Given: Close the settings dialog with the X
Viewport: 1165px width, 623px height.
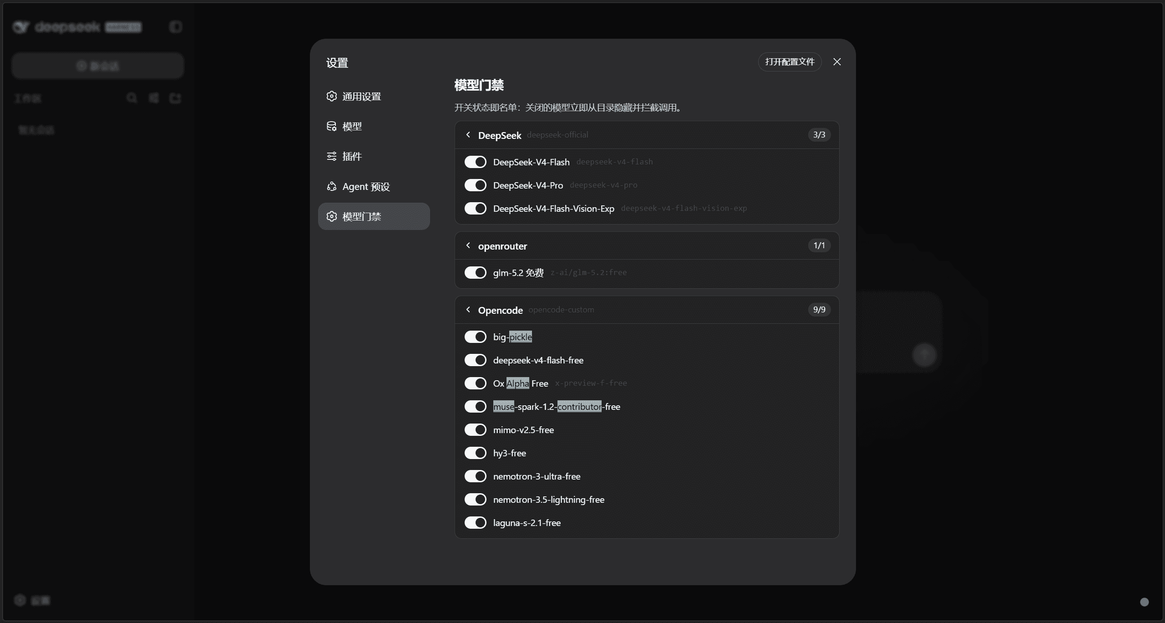Looking at the screenshot, I should pos(837,62).
